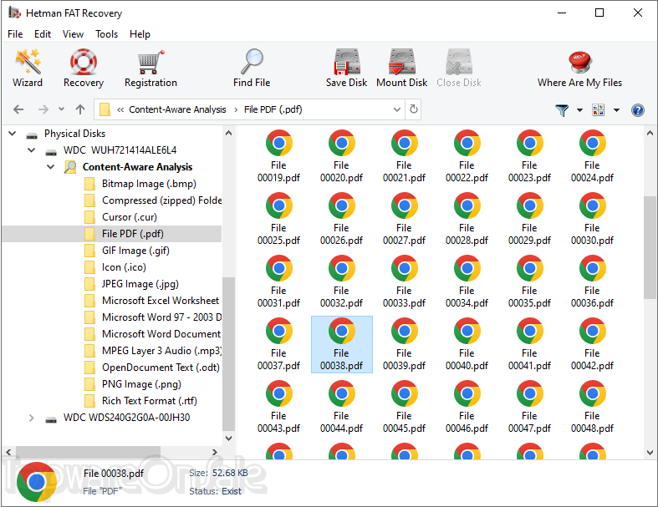This screenshot has height=507, width=658.
Task: Click the Save Disk icon
Action: point(346,68)
